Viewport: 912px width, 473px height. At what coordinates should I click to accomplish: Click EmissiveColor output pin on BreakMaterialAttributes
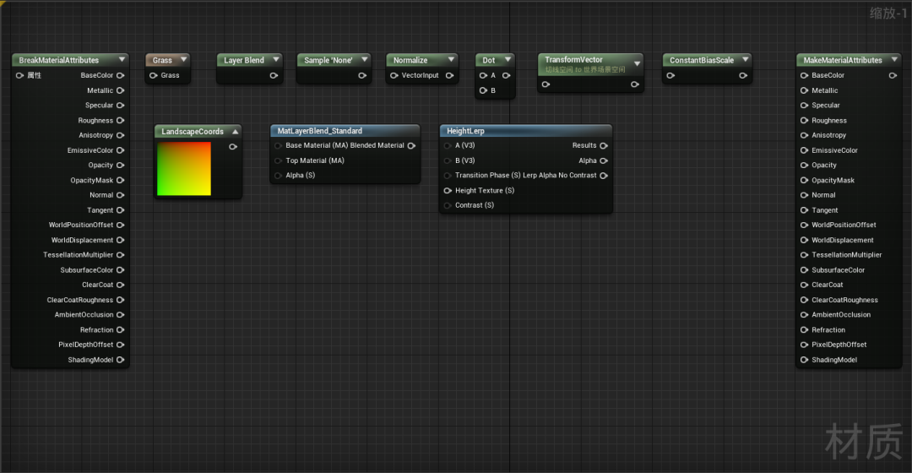[x=121, y=150]
